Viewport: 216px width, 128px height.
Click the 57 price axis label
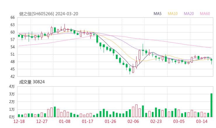(13, 40)
